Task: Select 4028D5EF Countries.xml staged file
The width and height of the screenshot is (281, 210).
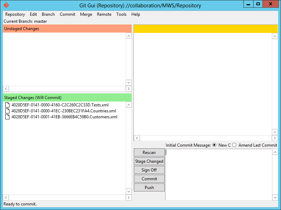Action: 64,111
